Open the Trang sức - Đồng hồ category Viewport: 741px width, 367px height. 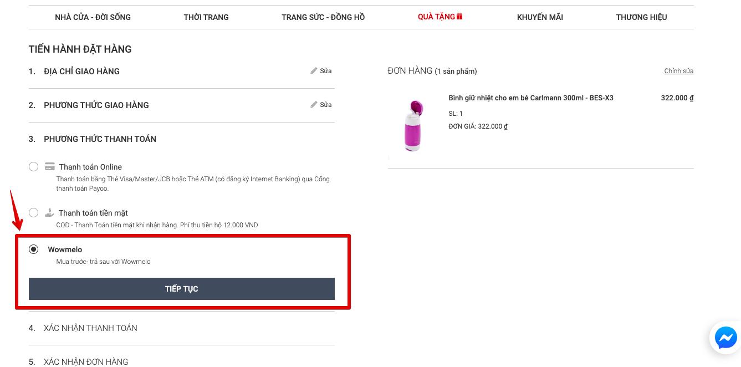click(x=323, y=17)
